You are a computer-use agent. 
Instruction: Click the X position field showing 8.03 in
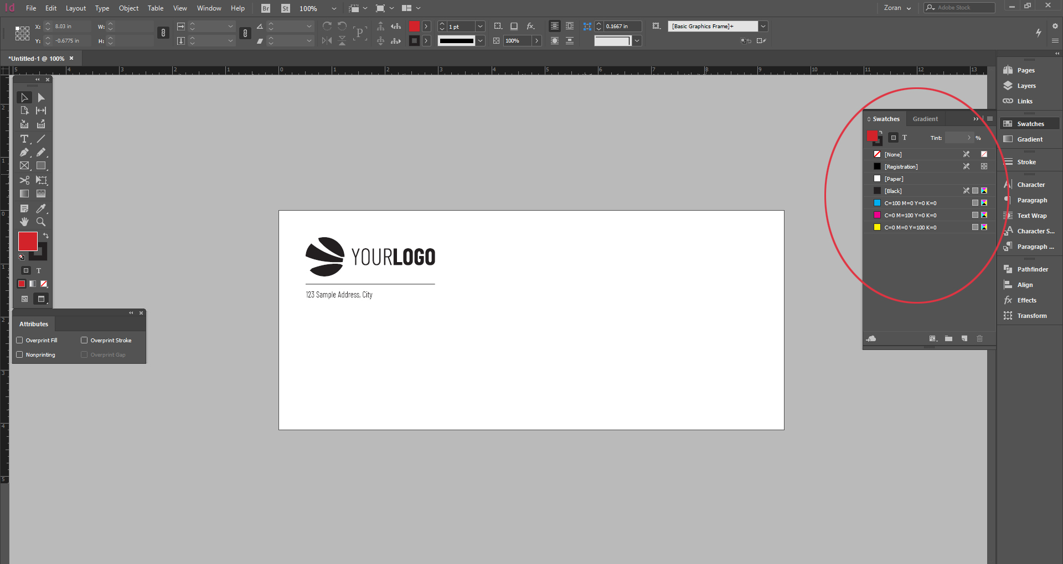coord(71,26)
